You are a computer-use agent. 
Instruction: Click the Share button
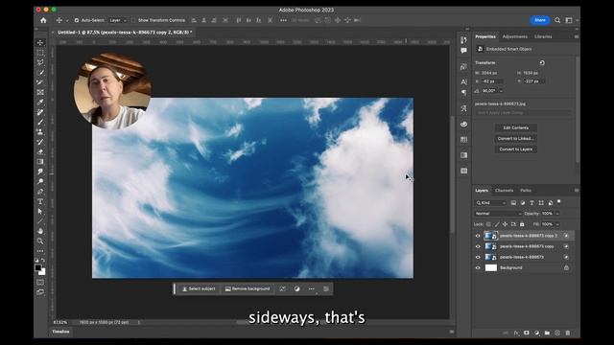click(x=540, y=20)
